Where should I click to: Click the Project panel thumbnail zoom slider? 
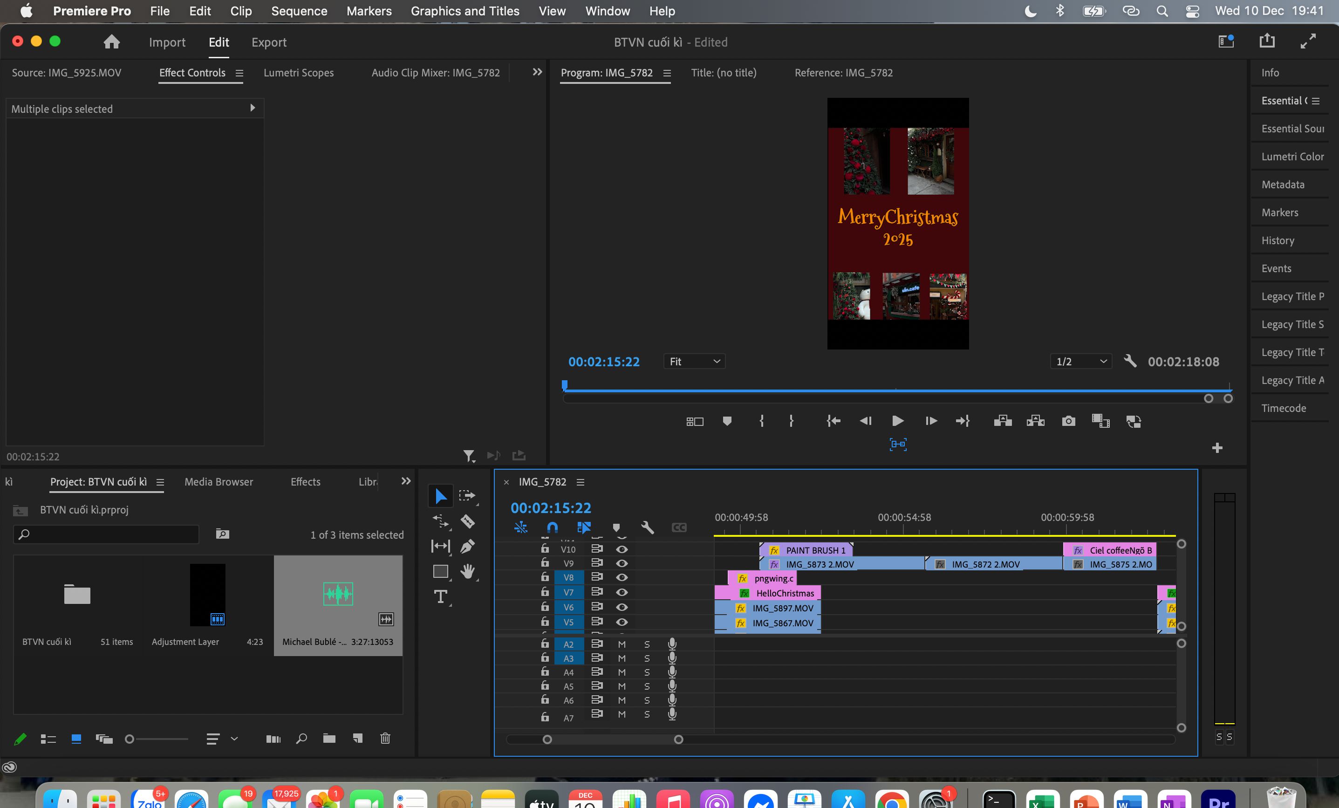click(157, 739)
